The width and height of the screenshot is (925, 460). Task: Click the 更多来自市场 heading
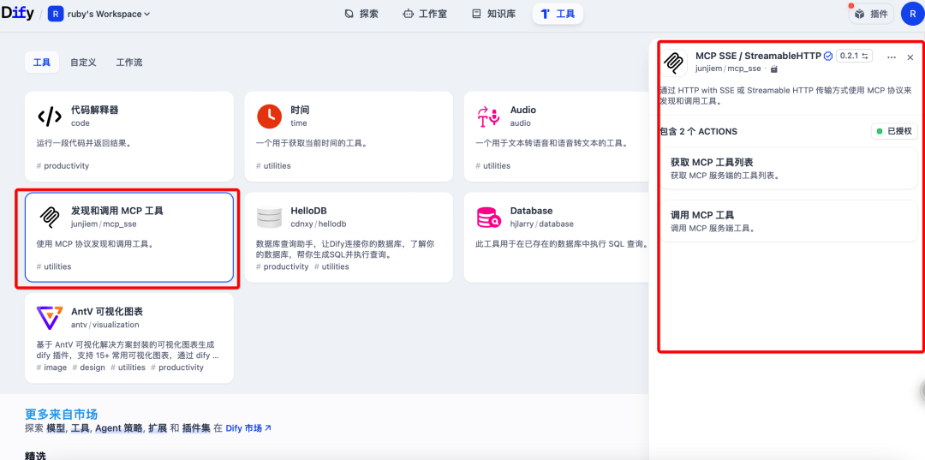[x=61, y=414]
